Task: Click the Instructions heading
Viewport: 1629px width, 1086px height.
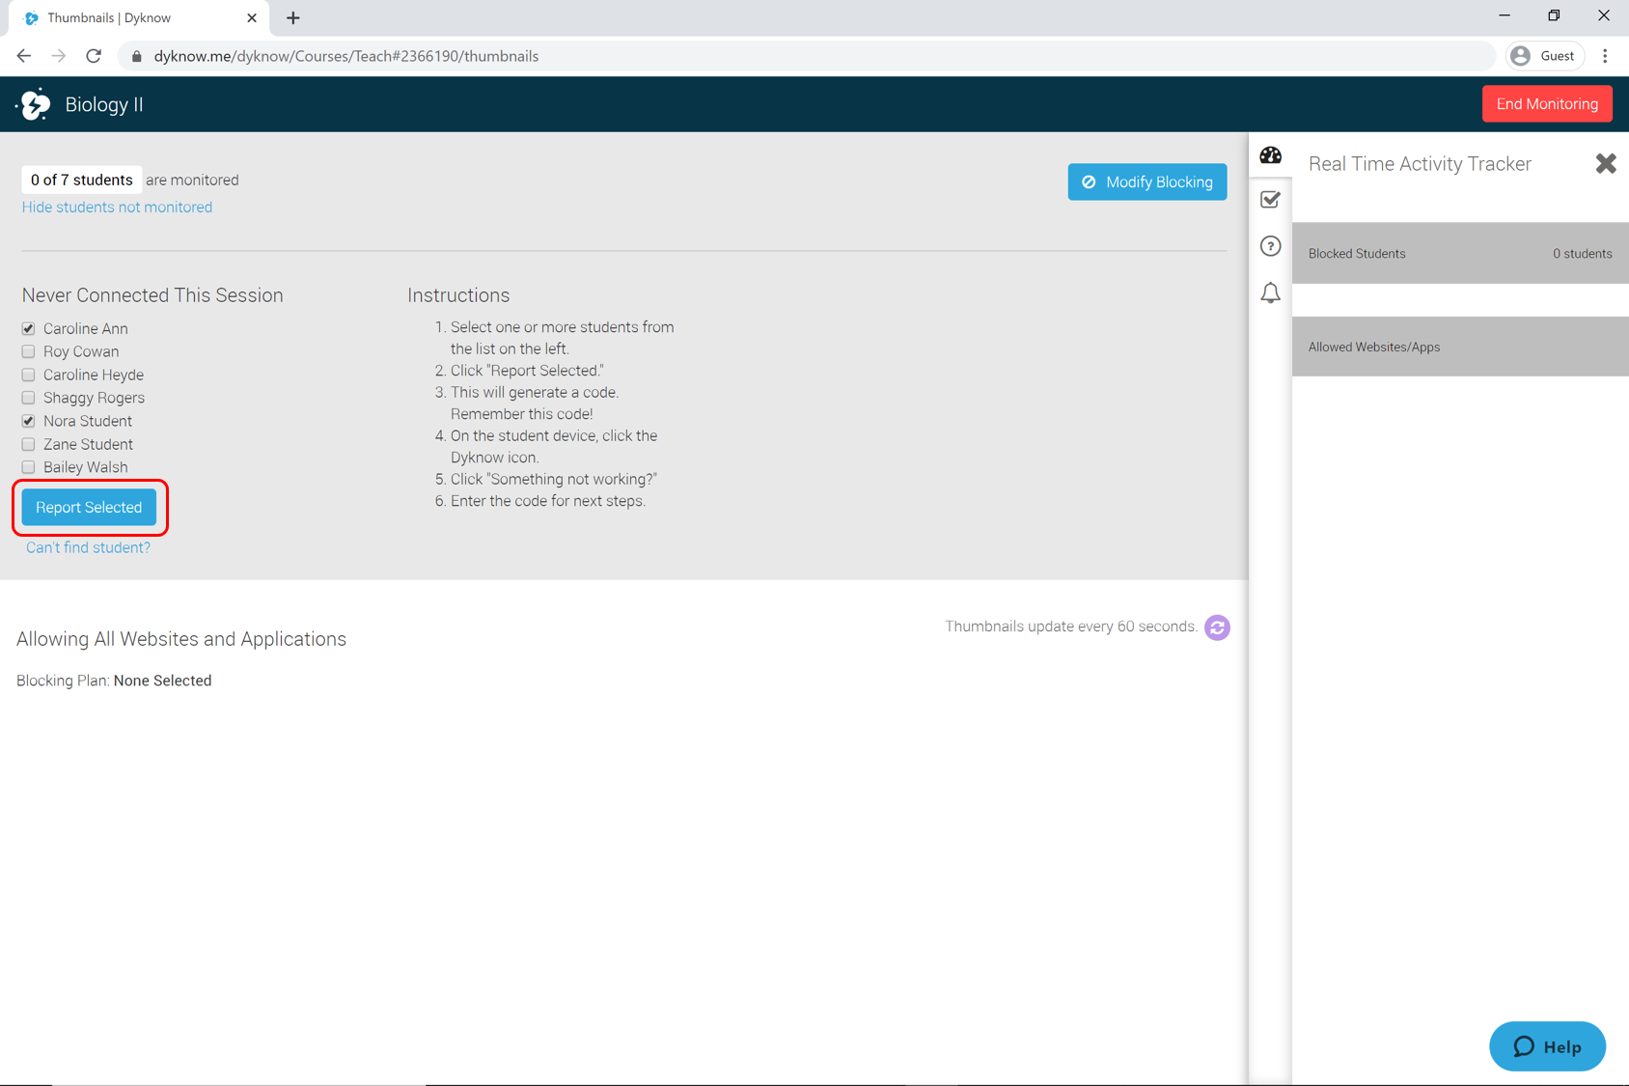Action: [458, 295]
